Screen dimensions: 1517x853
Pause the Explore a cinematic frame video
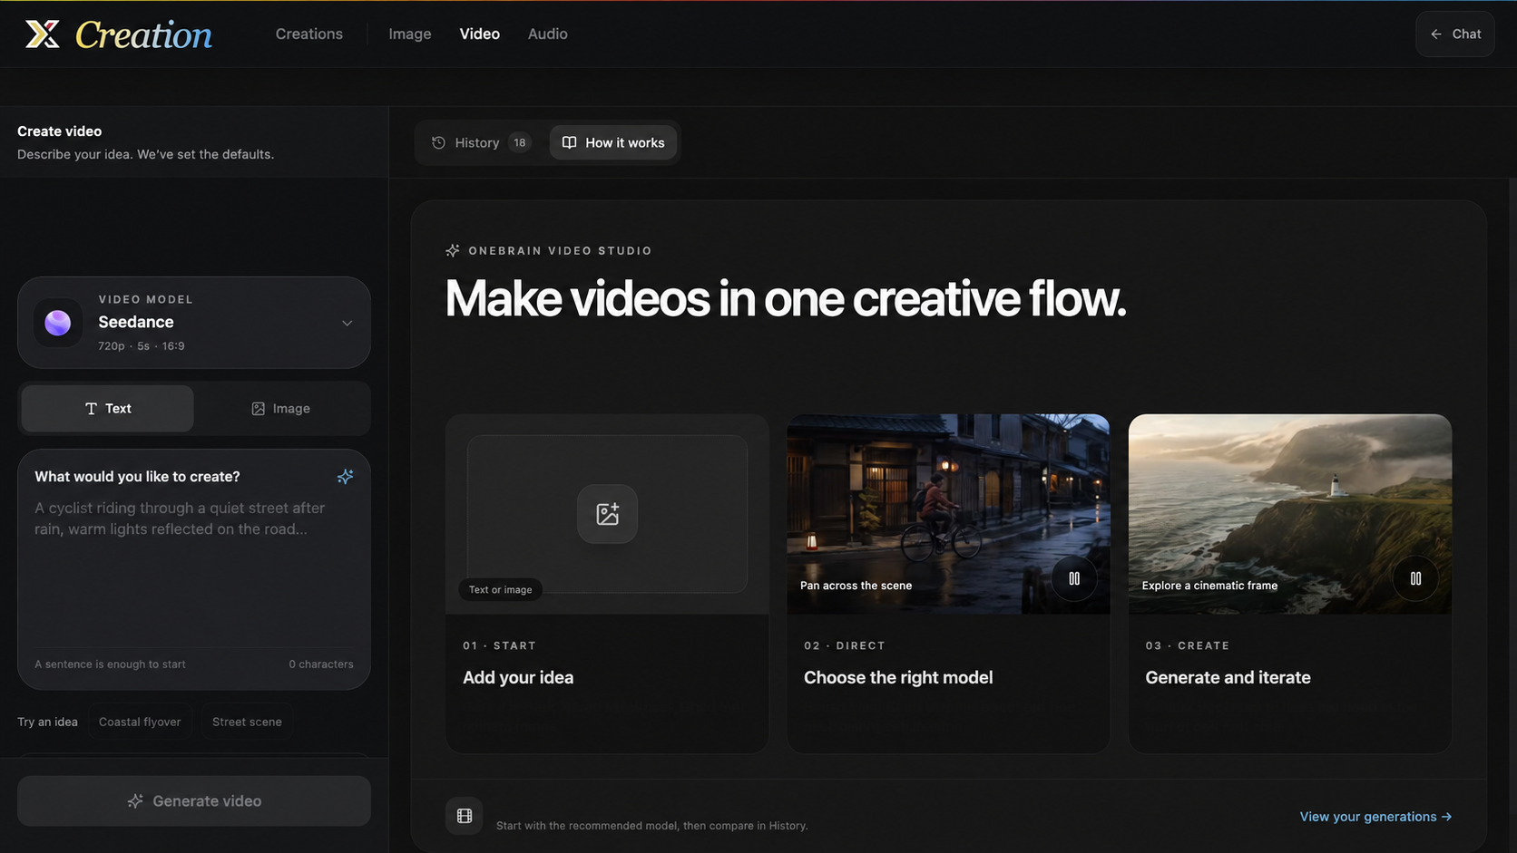pos(1415,578)
